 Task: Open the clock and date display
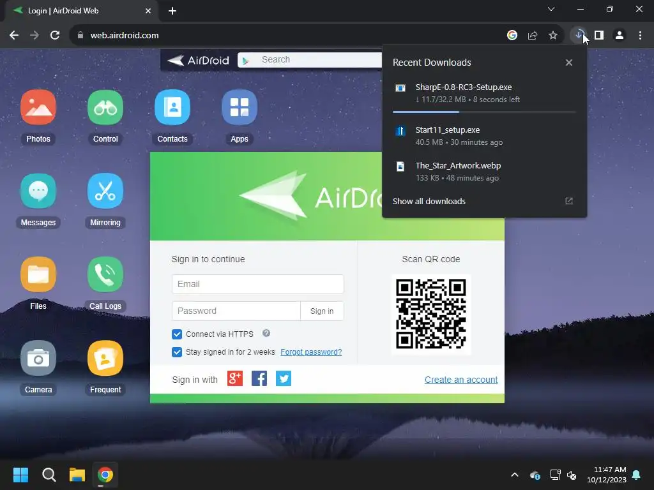tap(607, 475)
